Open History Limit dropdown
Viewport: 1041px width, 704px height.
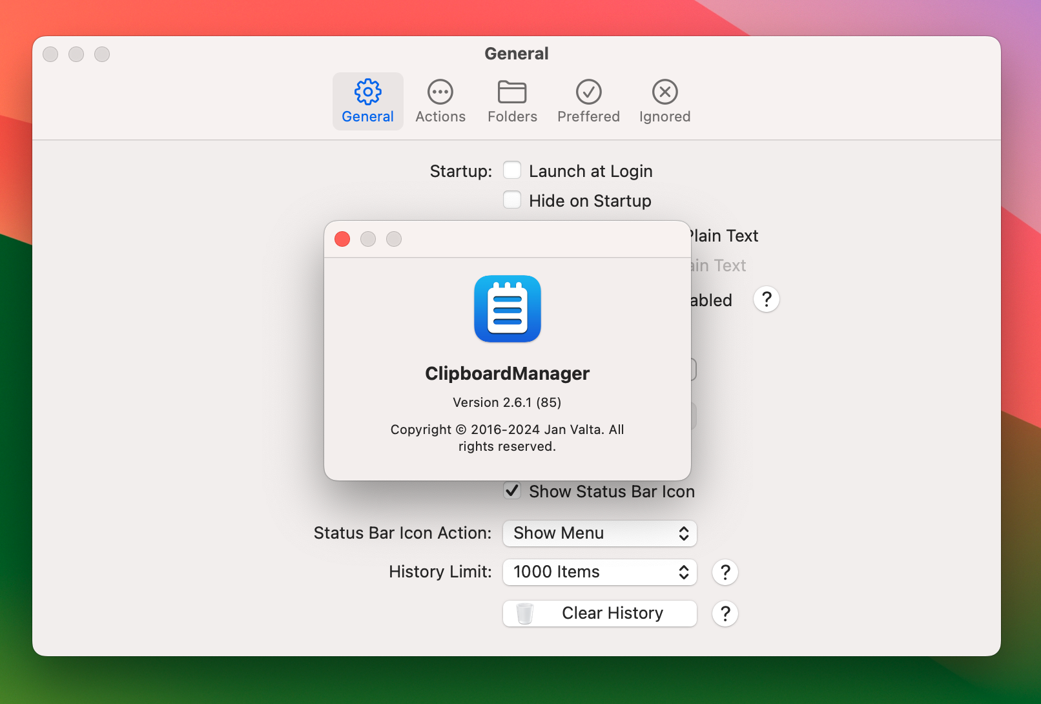point(600,572)
